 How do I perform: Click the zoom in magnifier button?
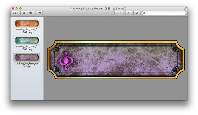[31, 13]
